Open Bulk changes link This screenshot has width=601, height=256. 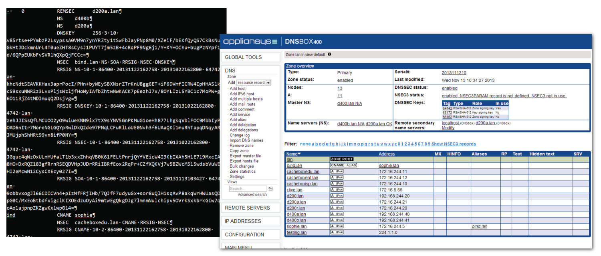(242, 167)
